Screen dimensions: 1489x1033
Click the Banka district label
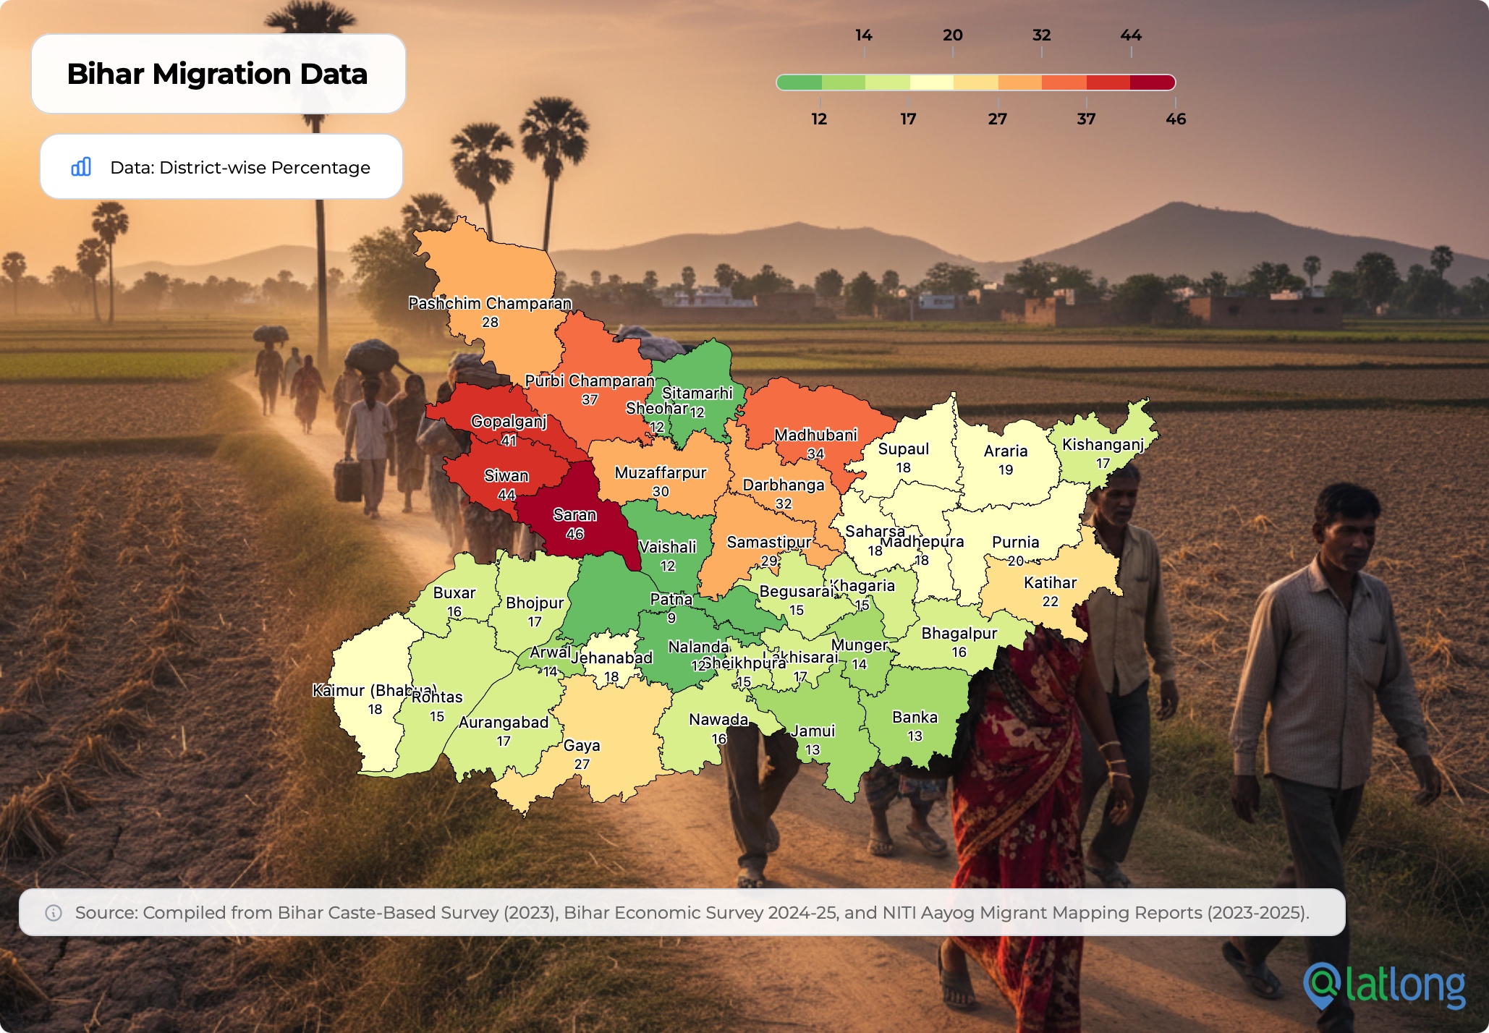point(915,717)
